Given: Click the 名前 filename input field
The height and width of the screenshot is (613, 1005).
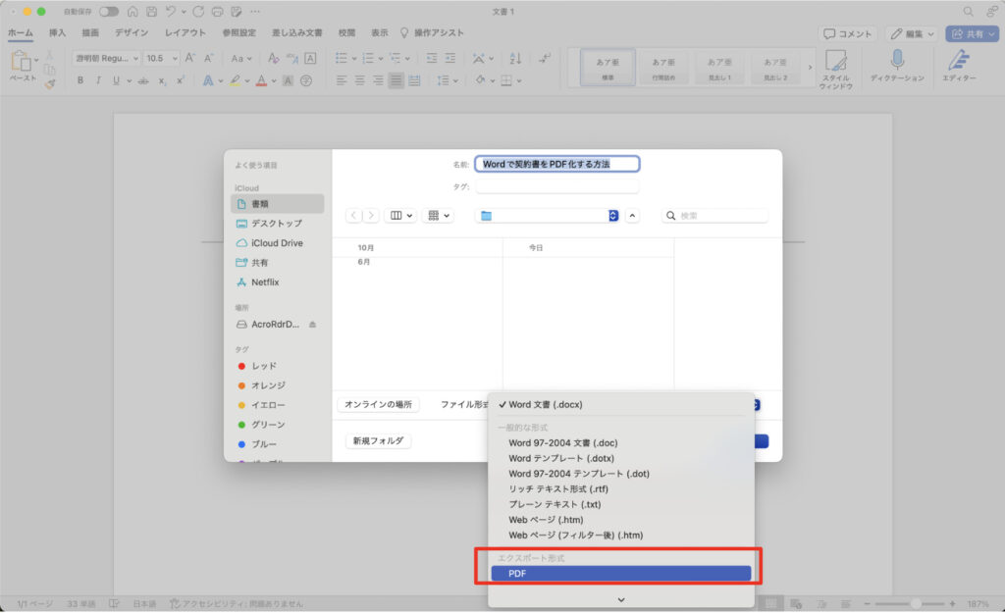Looking at the screenshot, I should (x=557, y=164).
